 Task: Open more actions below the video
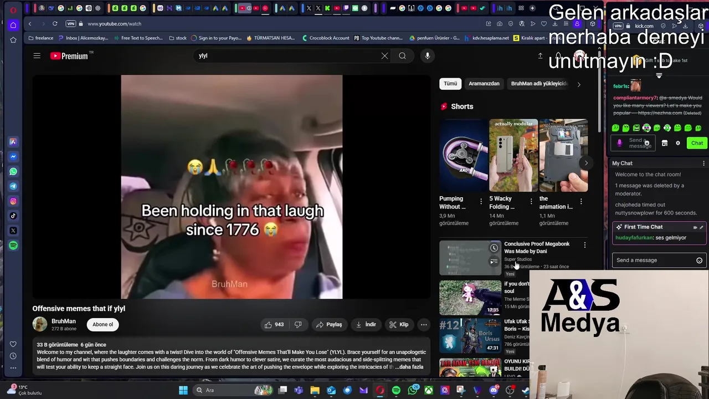[424, 325]
